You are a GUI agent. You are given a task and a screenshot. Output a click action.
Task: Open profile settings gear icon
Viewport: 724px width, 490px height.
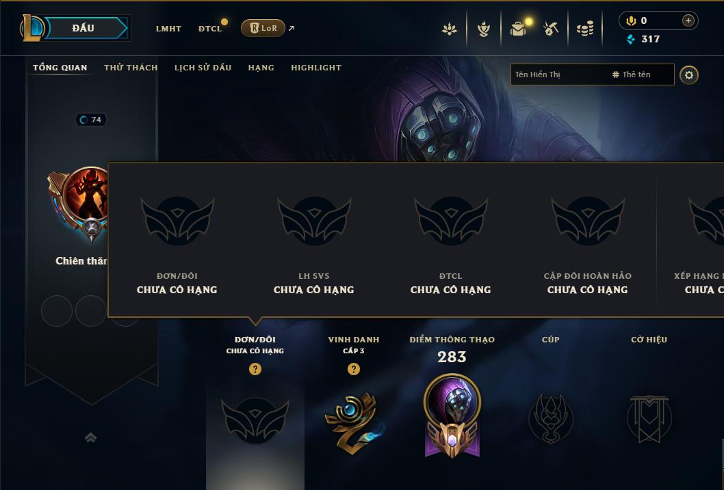(688, 75)
